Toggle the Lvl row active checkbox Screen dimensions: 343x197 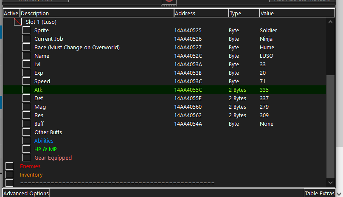(x=26, y=64)
